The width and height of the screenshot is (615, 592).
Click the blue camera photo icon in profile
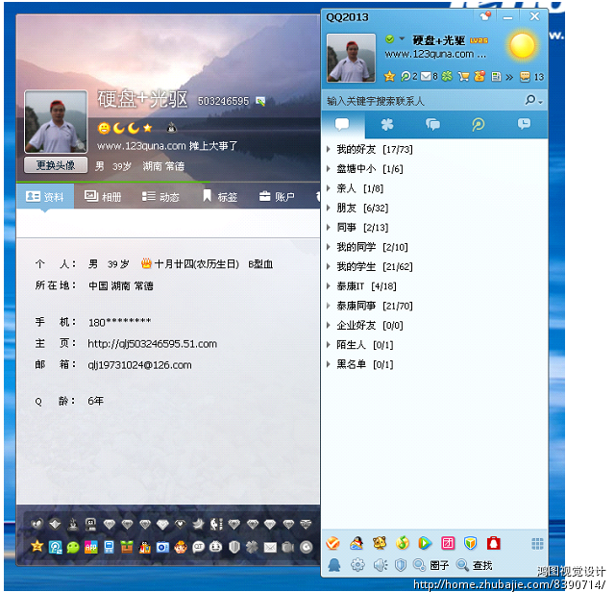click(162, 547)
